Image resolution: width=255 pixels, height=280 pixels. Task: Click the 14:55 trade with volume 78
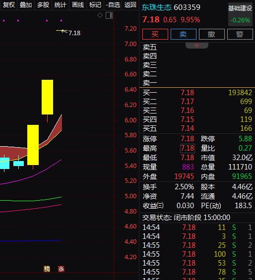[x=197, y=272]
